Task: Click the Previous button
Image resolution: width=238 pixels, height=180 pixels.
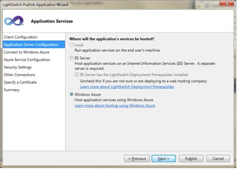Action: 137,159
